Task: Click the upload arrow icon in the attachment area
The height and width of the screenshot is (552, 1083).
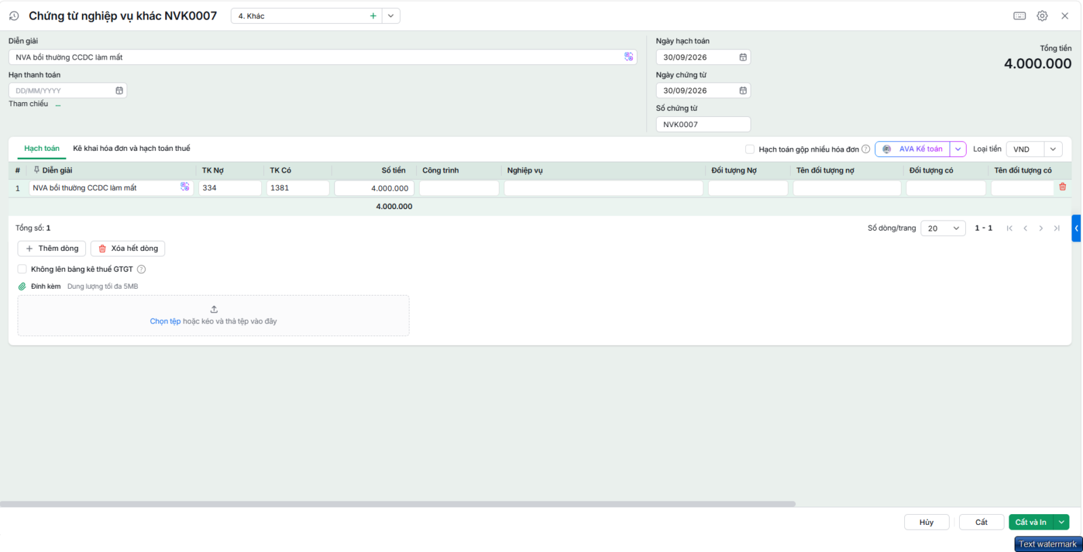Action: point(214,309)
